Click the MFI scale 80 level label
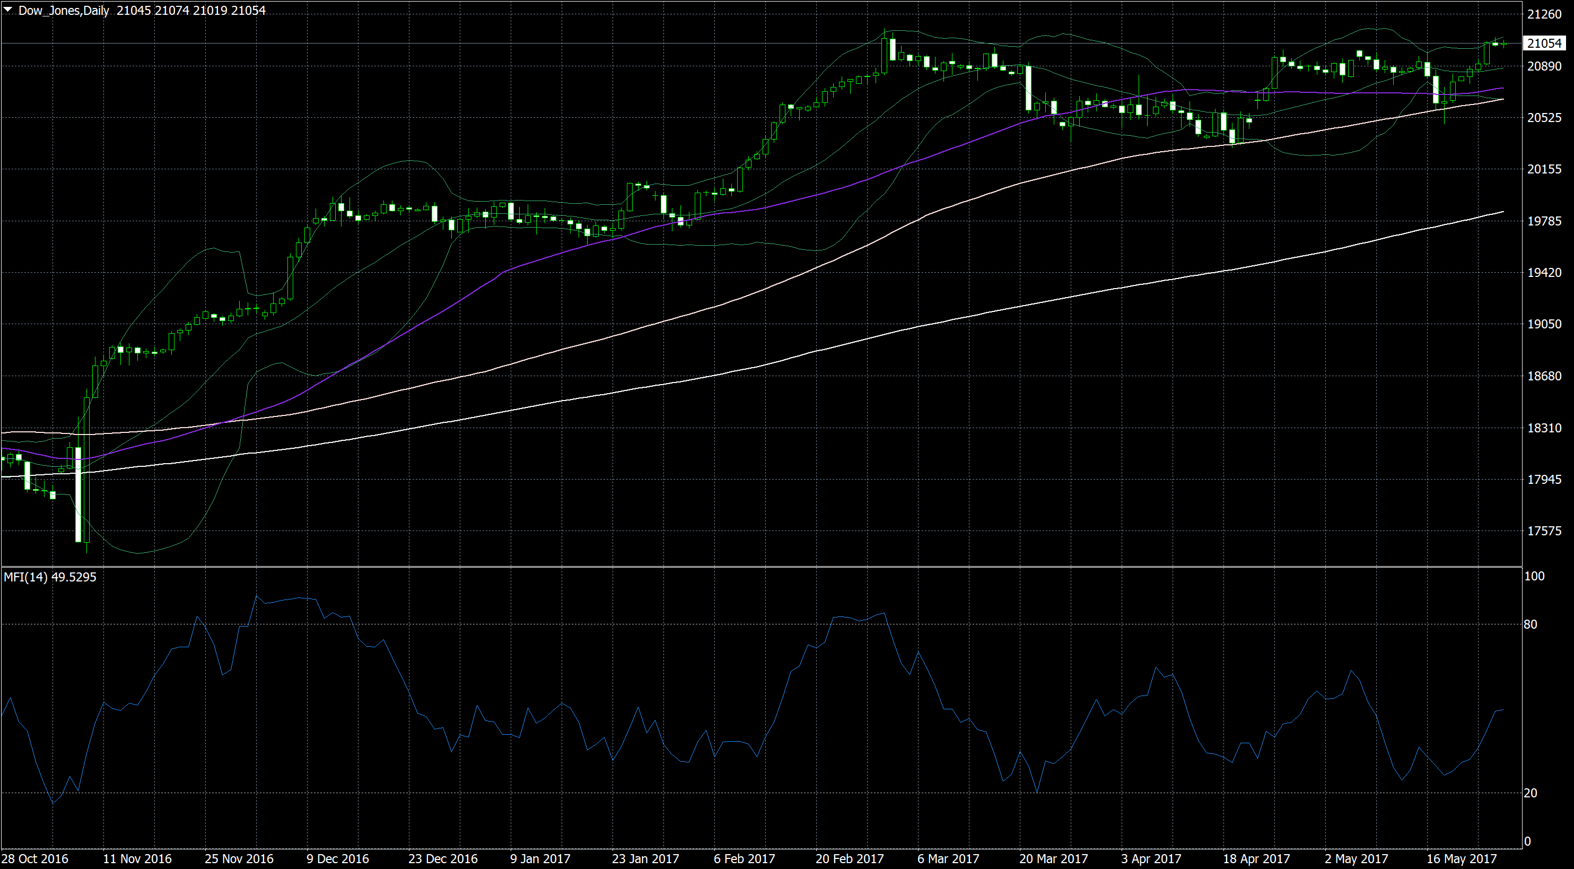Image resolution: width=1574 pixels, height=869 pixels. click(x=1531, y=624)
